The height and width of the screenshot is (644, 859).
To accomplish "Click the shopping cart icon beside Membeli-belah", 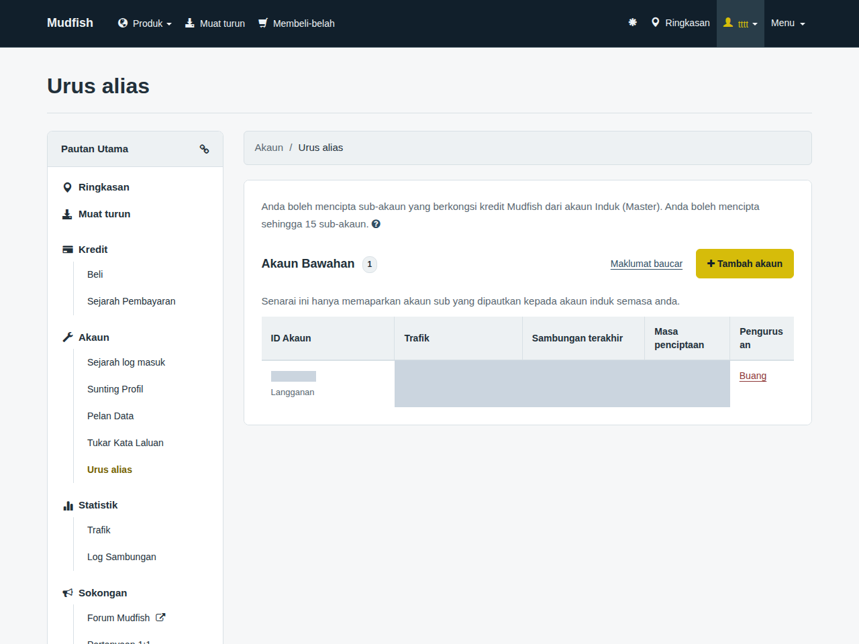I will coord(263,23).
